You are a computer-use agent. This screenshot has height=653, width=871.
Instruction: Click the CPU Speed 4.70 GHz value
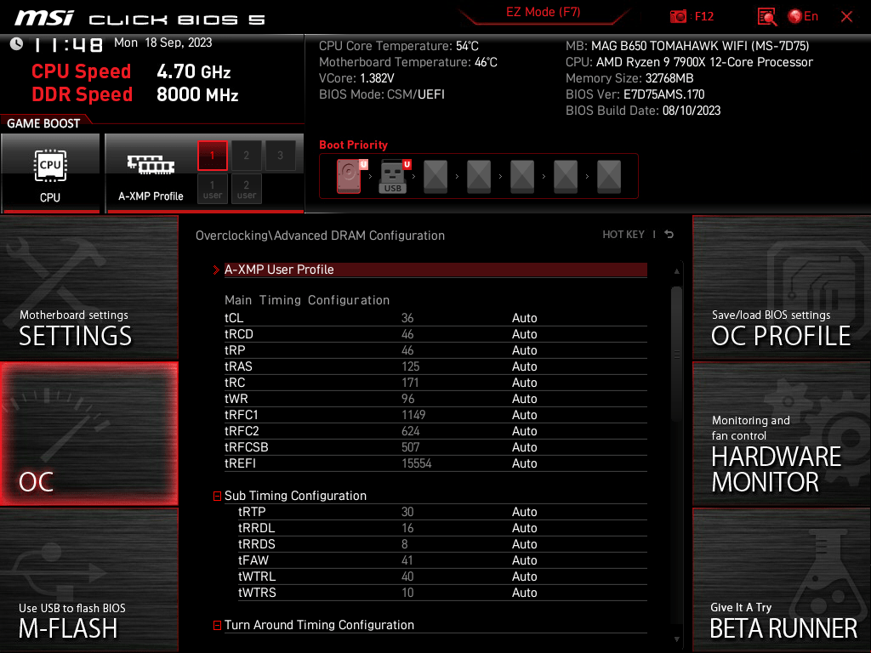pos(193,71)
